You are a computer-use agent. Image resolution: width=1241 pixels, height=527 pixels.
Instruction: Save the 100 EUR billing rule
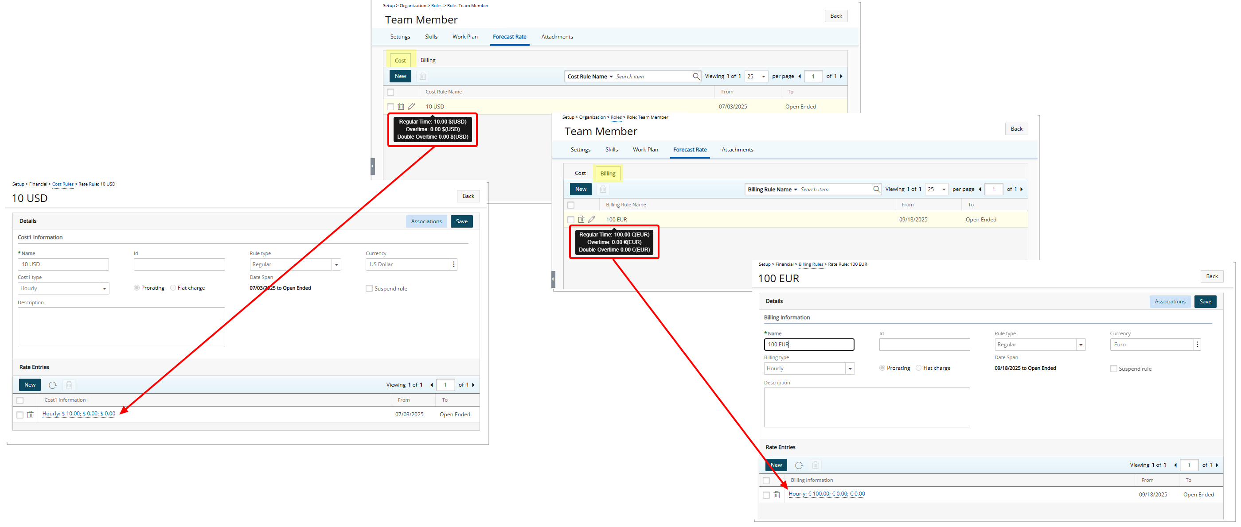[1206, 301]
